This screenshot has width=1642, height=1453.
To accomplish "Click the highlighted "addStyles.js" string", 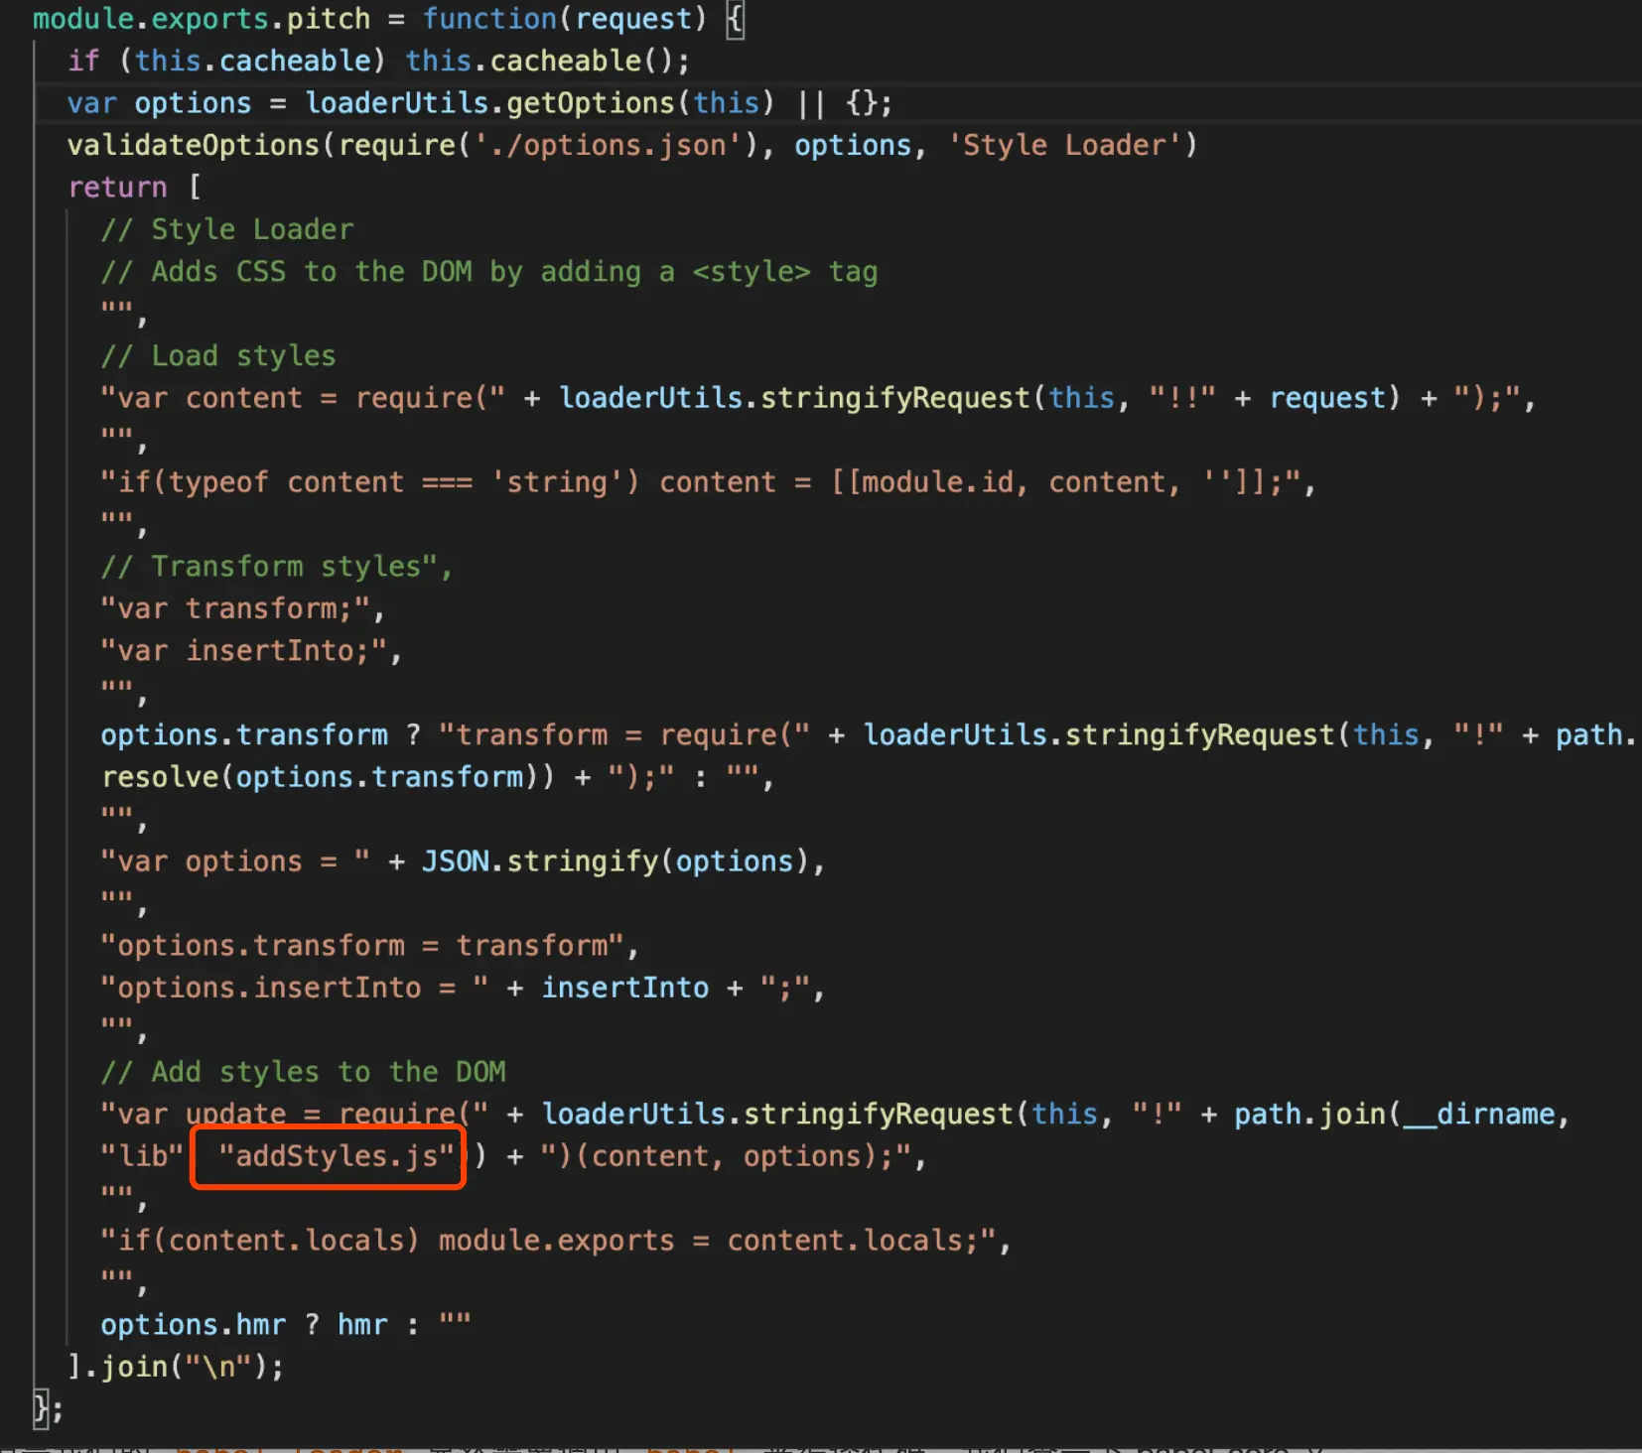I will [x=328, y=1155].
